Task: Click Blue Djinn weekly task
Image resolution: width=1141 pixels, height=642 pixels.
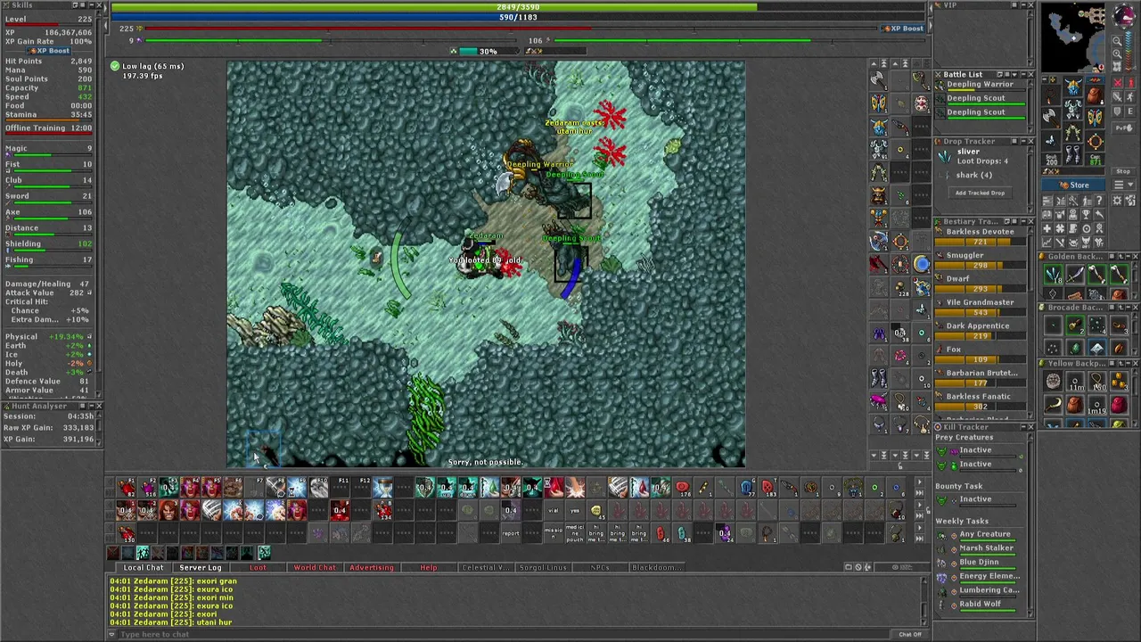Action: point(979,563)
